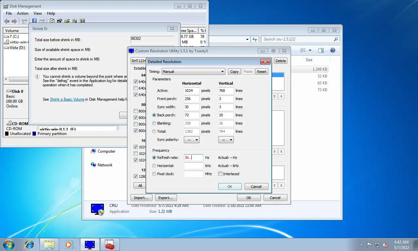Open the Shrink a Basic Volume help link
This screenshot has width=418, height=251.
[x=67, y=99]
